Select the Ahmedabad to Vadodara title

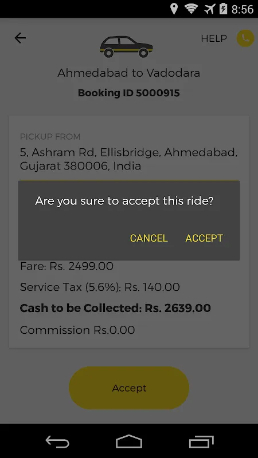pos(128,73)
